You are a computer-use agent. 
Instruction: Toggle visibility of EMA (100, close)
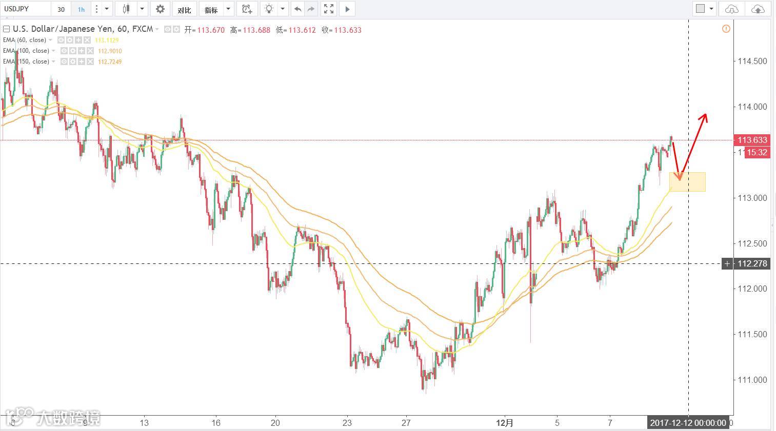point(64,51)
